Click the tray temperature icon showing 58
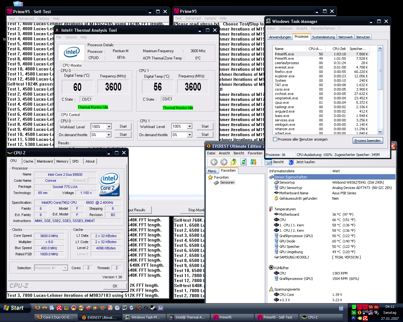The height and width of the screenshot is (322, 403). 371,307
